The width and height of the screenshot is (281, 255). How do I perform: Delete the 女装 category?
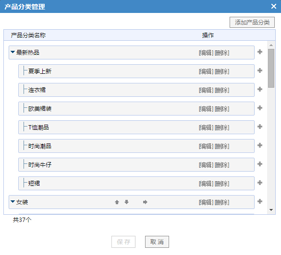[x=222, y=202]
